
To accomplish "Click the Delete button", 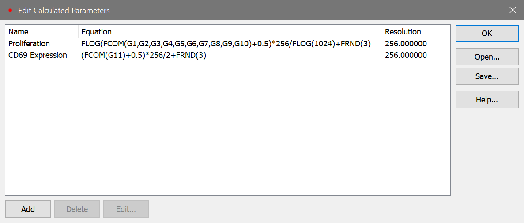I will 77,209.
